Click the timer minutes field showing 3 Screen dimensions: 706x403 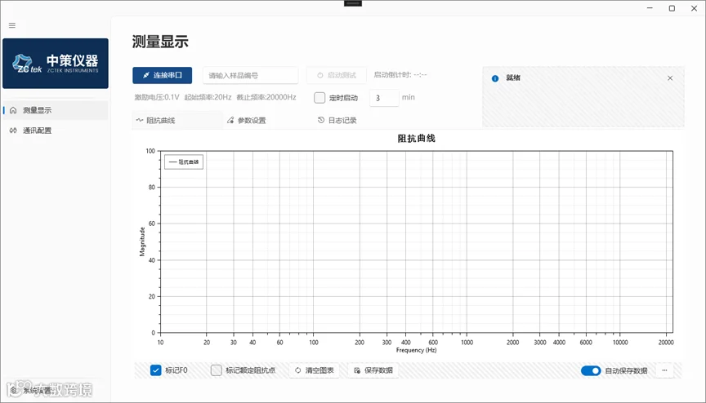tap(384, 98)
